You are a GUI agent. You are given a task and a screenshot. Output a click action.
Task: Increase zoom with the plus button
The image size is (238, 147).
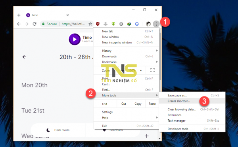[x=141, y=70]
